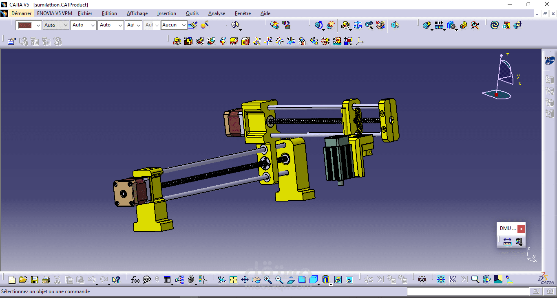Screen dimensions: 557x298
Task: Expand the Undo dropdown arrow
Action: click(x=97, y=284)
